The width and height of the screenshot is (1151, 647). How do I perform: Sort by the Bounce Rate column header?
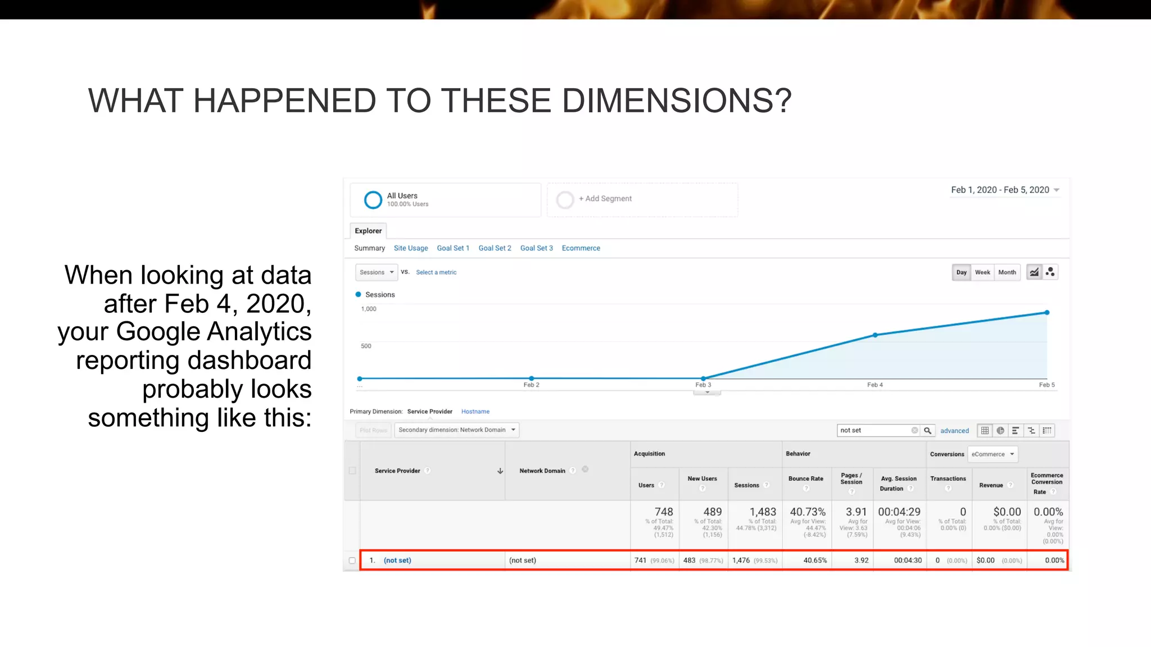[805, 479]
